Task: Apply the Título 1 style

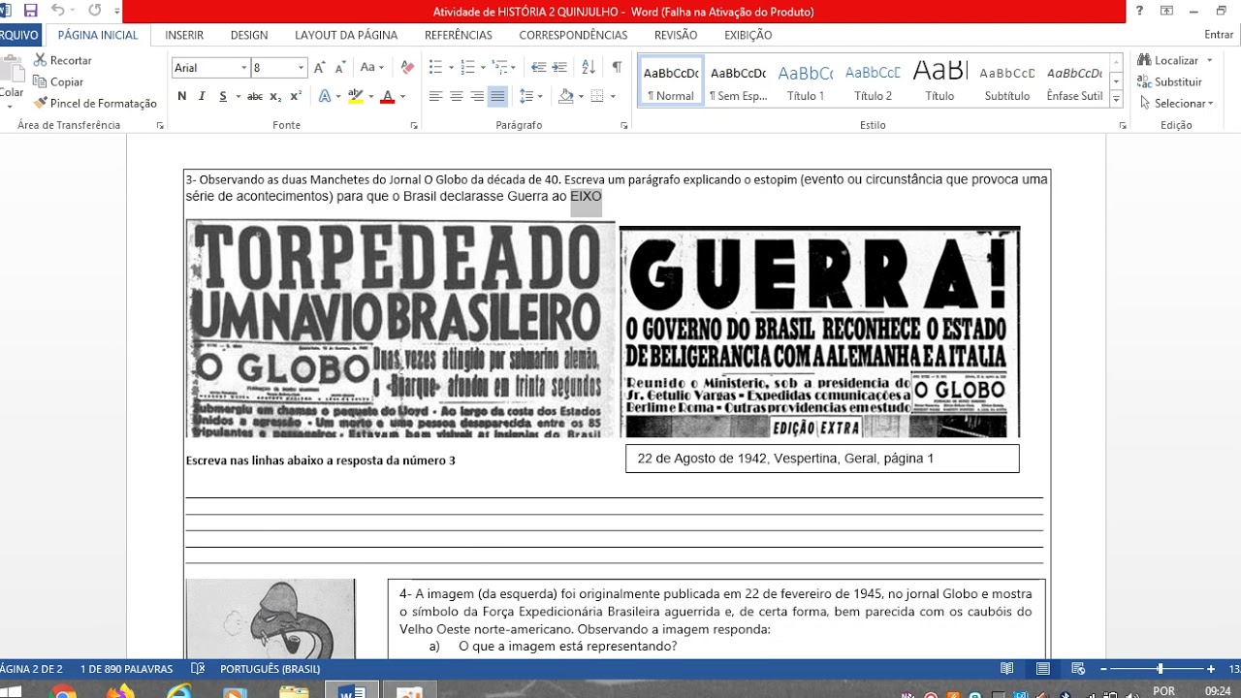Action: (x=806, y=81)
